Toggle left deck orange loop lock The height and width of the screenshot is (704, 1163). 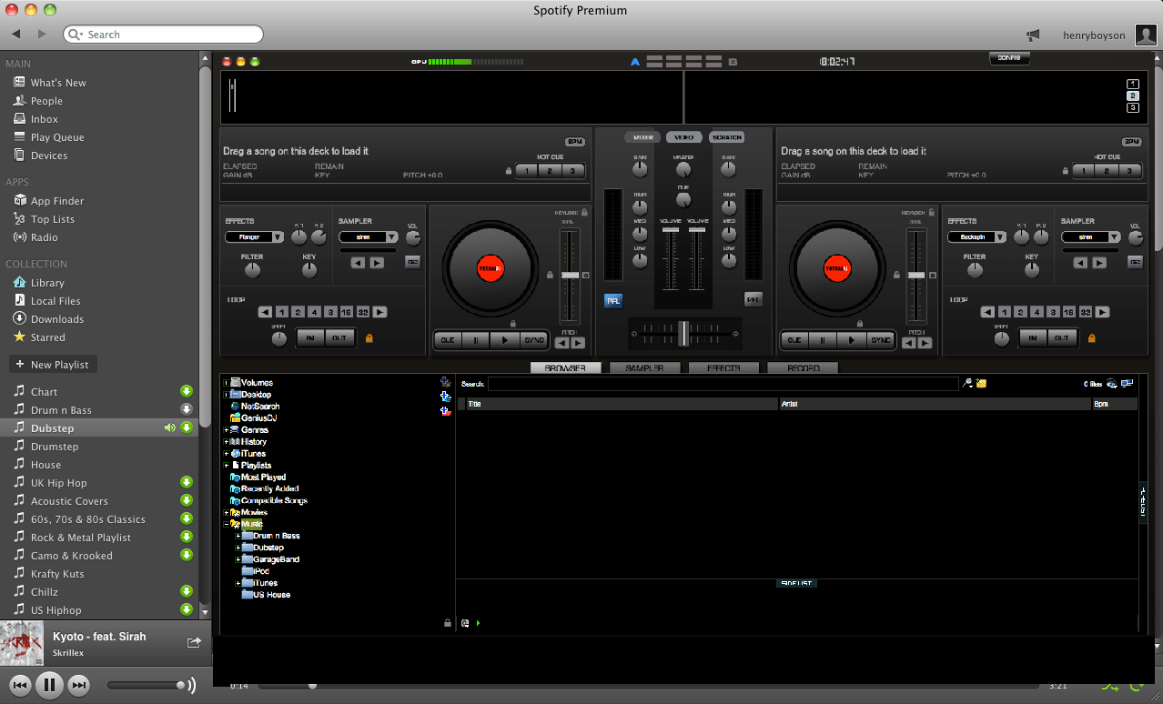(x=369, y=338)
